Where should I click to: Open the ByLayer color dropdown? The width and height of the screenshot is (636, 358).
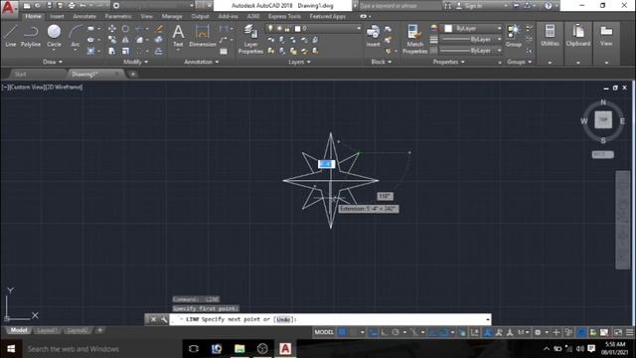tap(472, 29)
